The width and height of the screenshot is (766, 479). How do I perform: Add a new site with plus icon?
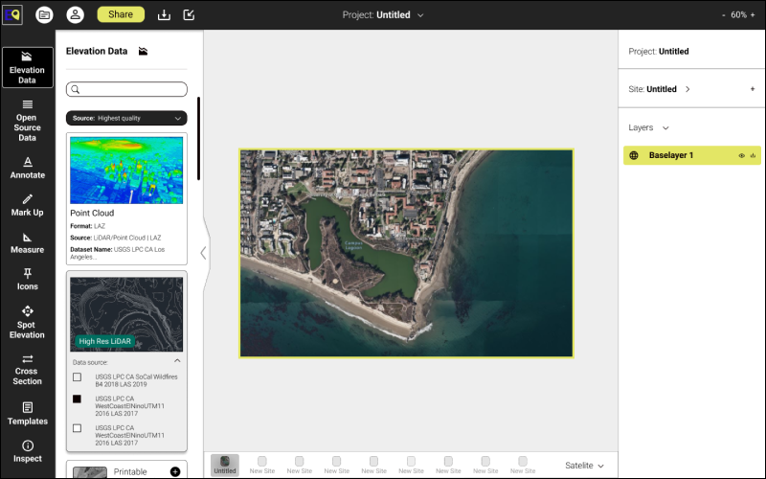[753, 89]
